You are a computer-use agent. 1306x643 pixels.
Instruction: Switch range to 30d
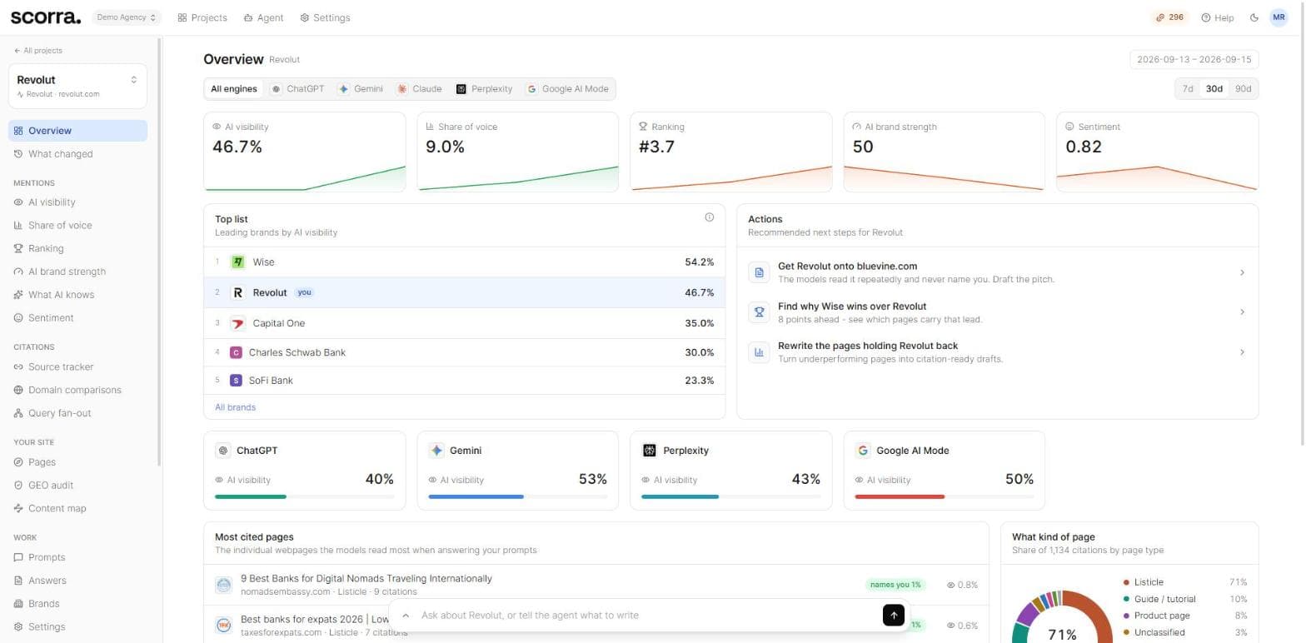pyautogui.click(x=1214, y=89)
